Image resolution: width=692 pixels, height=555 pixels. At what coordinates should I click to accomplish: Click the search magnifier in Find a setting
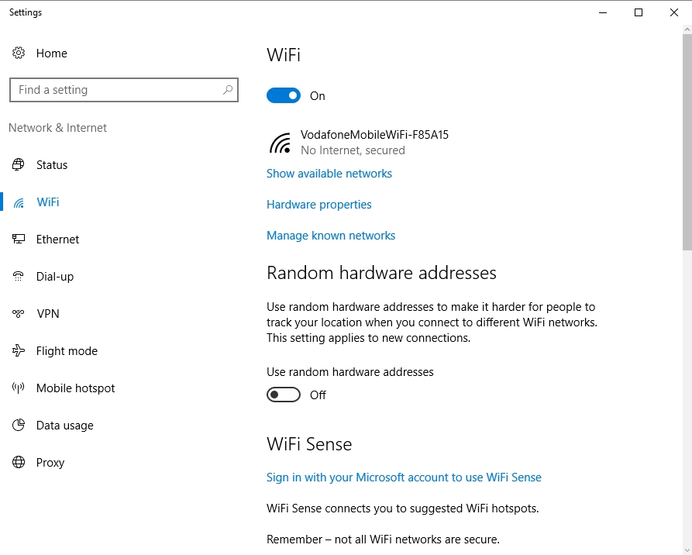point(228,90)
